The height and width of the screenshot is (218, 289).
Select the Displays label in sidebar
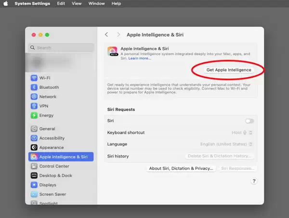click(x=48, y=185)
